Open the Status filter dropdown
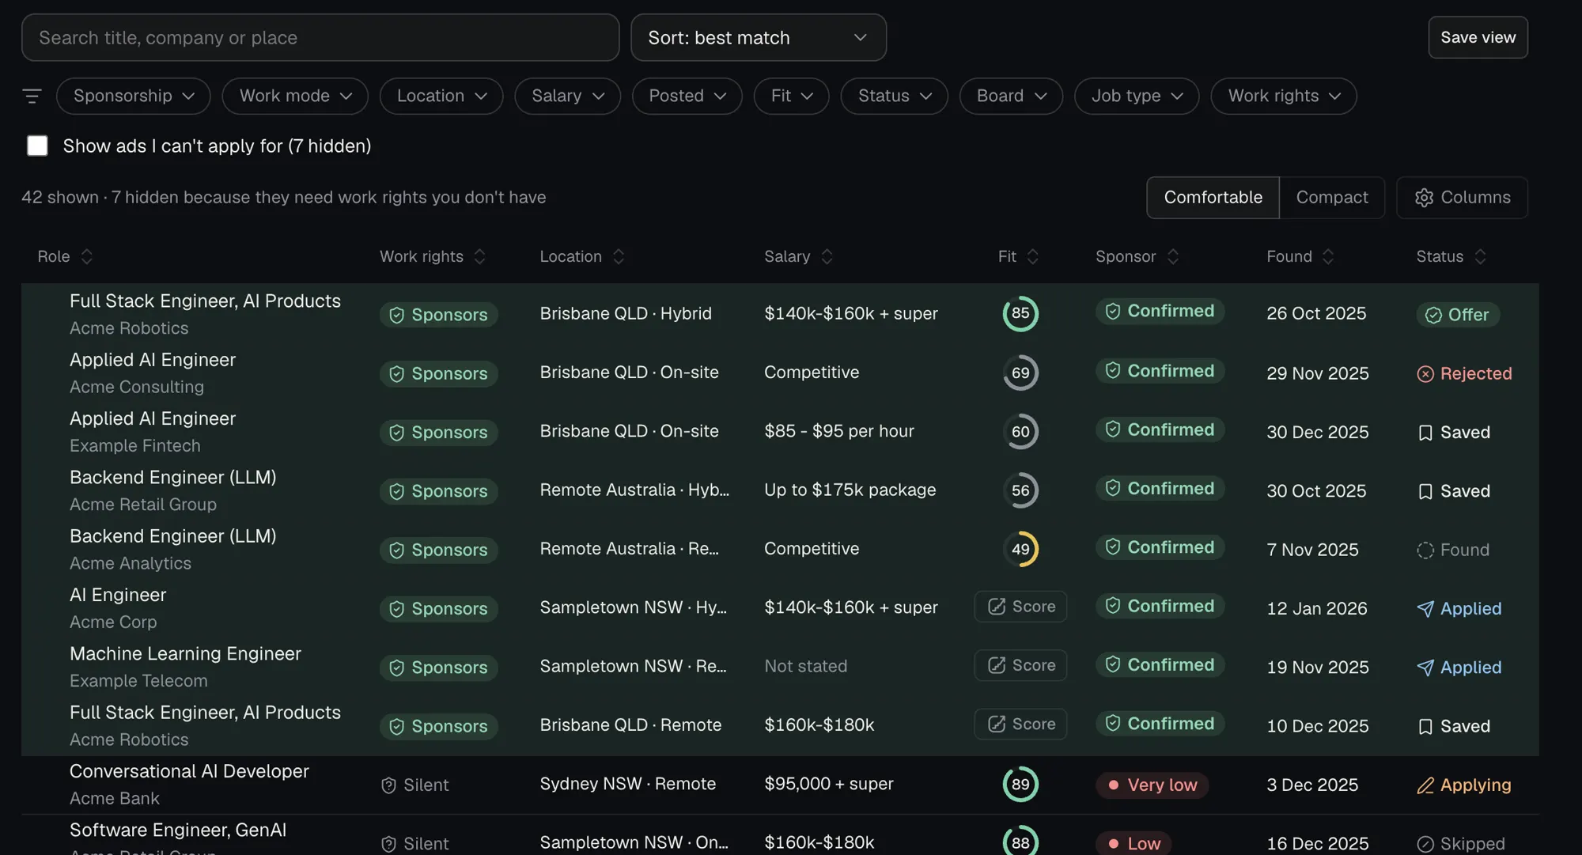 tap(895, 96)
